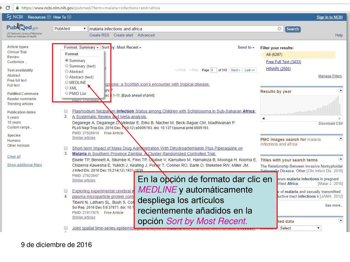Viewport: 350px width, 262px height.
Task: Click the browser reload icon
Action: click(8, 8)
